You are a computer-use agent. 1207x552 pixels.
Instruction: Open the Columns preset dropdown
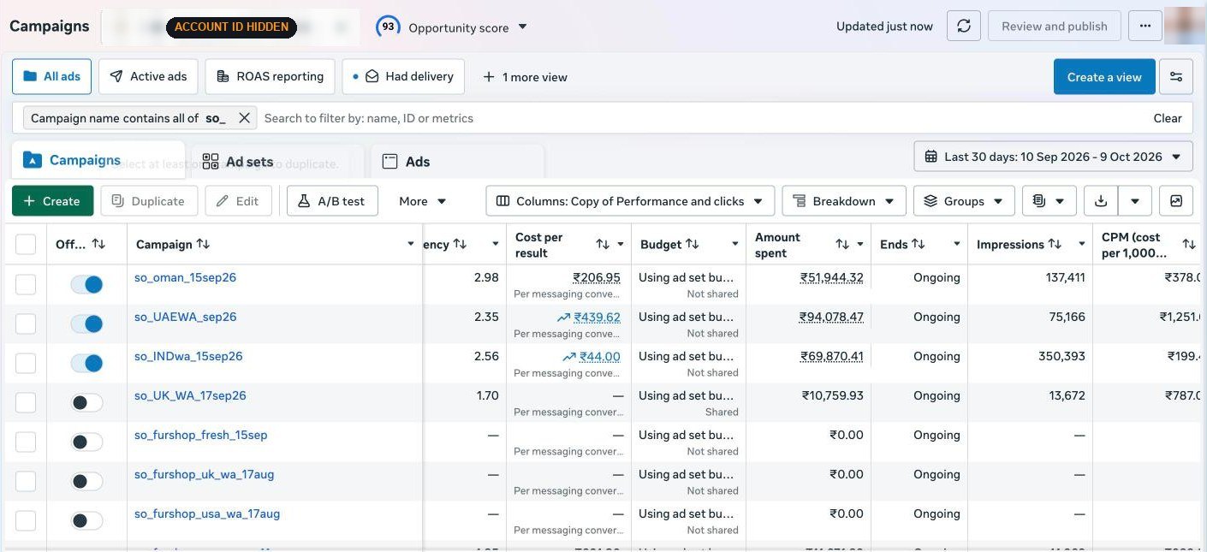[630, 201]
